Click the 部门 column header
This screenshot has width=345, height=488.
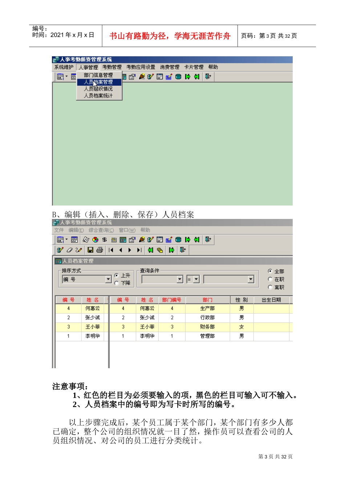click(208, 300)
